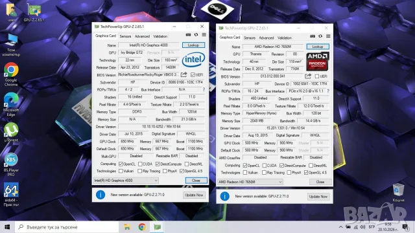
Task: Click the Intel logo in GPU-Z
Action: point(193,60)
